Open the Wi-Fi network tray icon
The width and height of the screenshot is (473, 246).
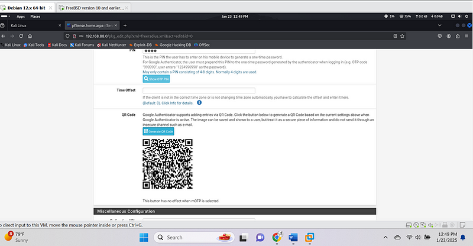point(409,238)
